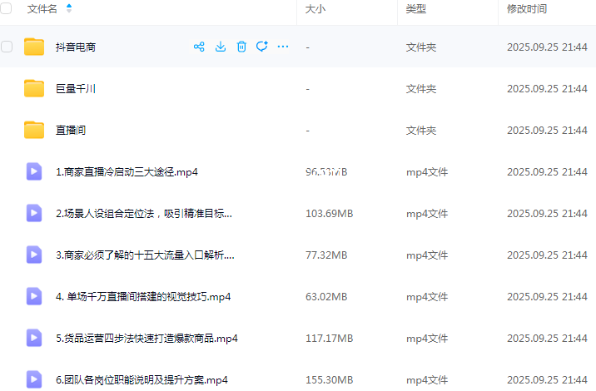Click video icon of 5.货品运营四步法 file
Image resolution: width=596 pixels, height=391 pixels.
pos(34,338)
